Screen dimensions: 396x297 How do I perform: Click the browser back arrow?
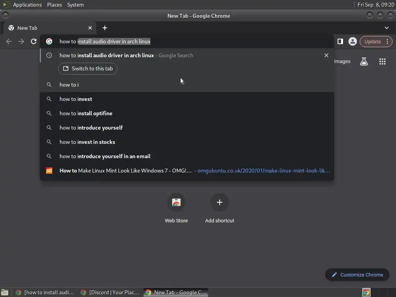pyautogui.click(x=9, y=41)
